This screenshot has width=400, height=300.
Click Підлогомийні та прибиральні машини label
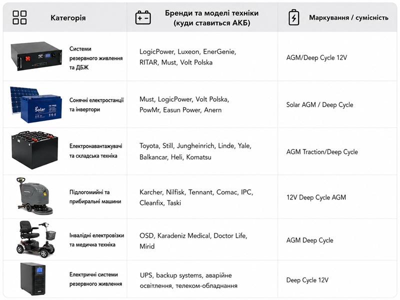95,196
